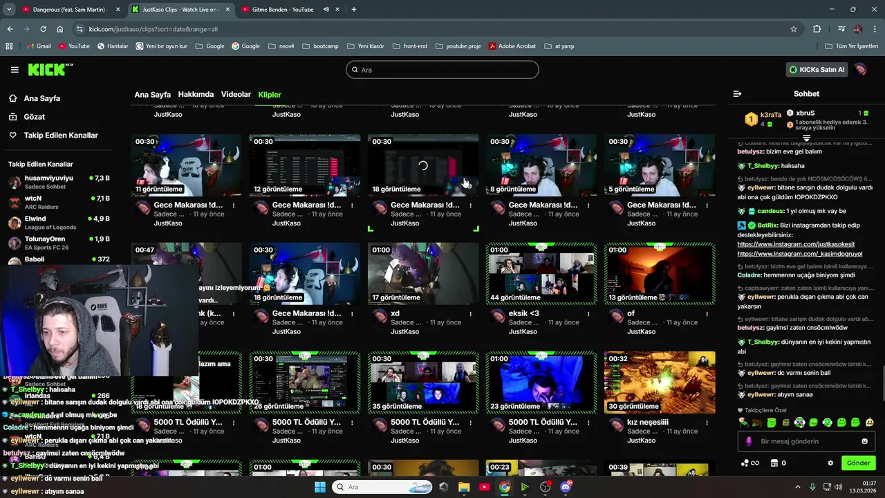Collapse the Sohbet chat panel
Screen dimensions: 885x498
[737, 93]
